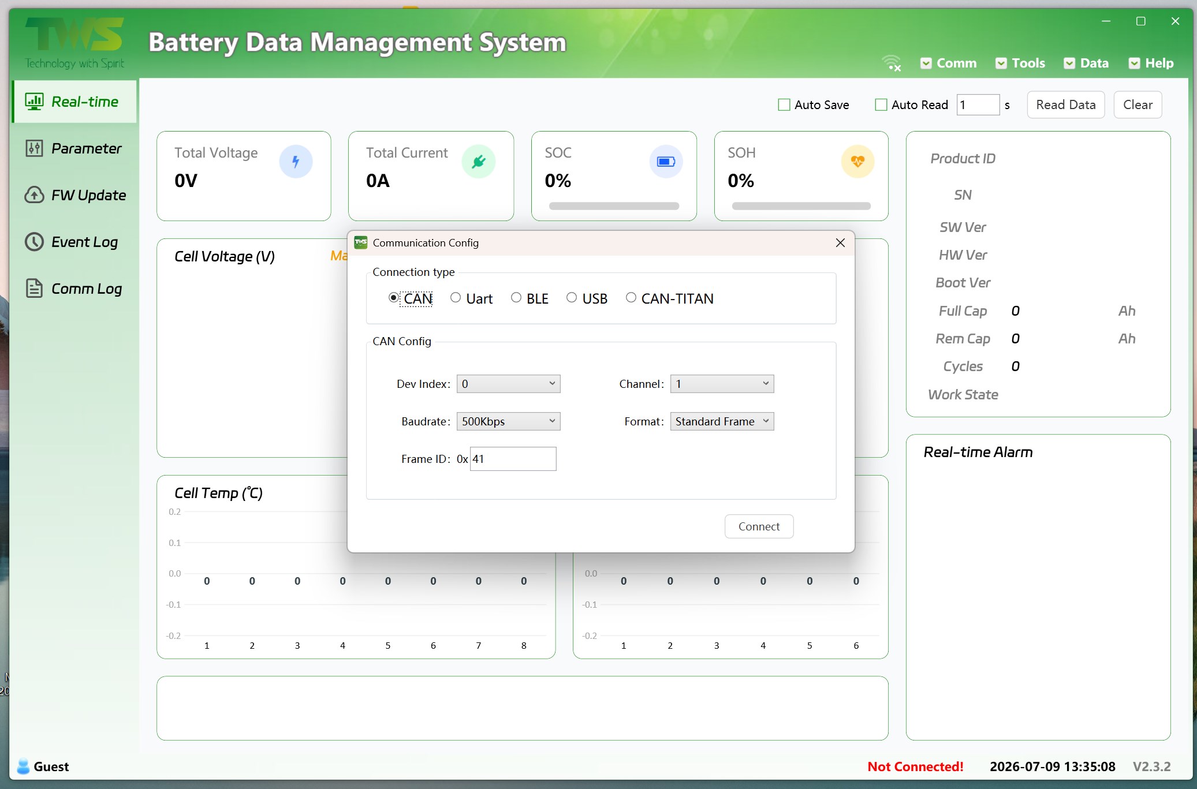Select the BLE connection type
Screen dimensions: 1197x789
pos(529,298)
